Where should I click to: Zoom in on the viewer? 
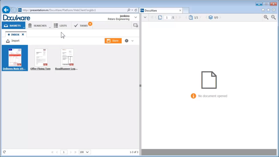click(x=266, y=17)
